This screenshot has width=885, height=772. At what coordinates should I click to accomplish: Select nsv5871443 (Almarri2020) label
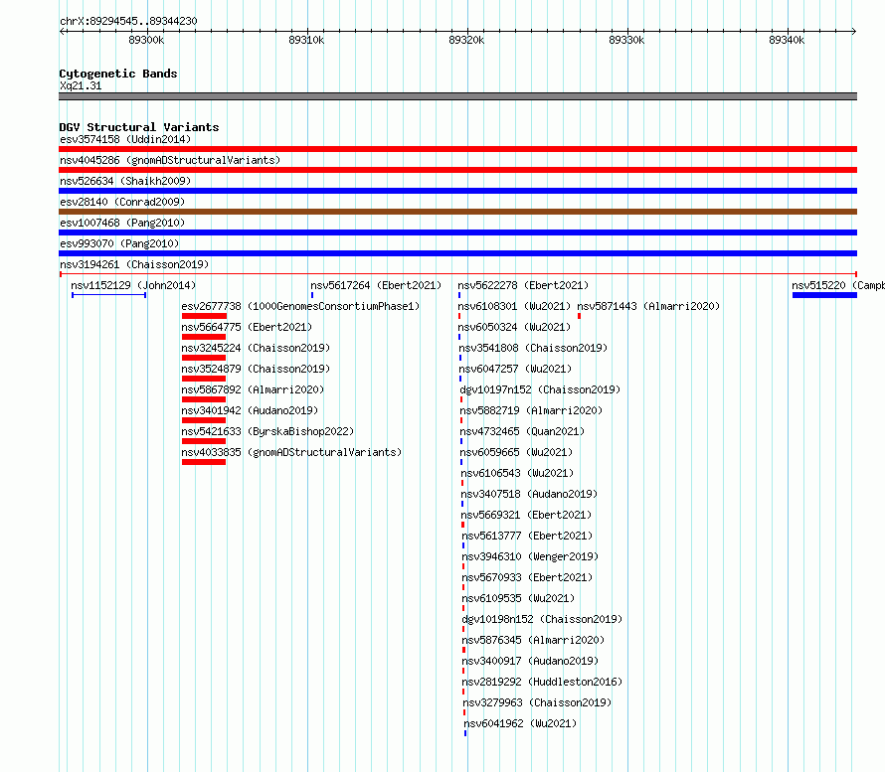(x=648, y=306)
